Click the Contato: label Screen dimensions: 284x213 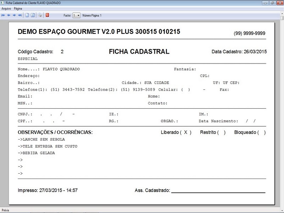click(x=158, y=103)
